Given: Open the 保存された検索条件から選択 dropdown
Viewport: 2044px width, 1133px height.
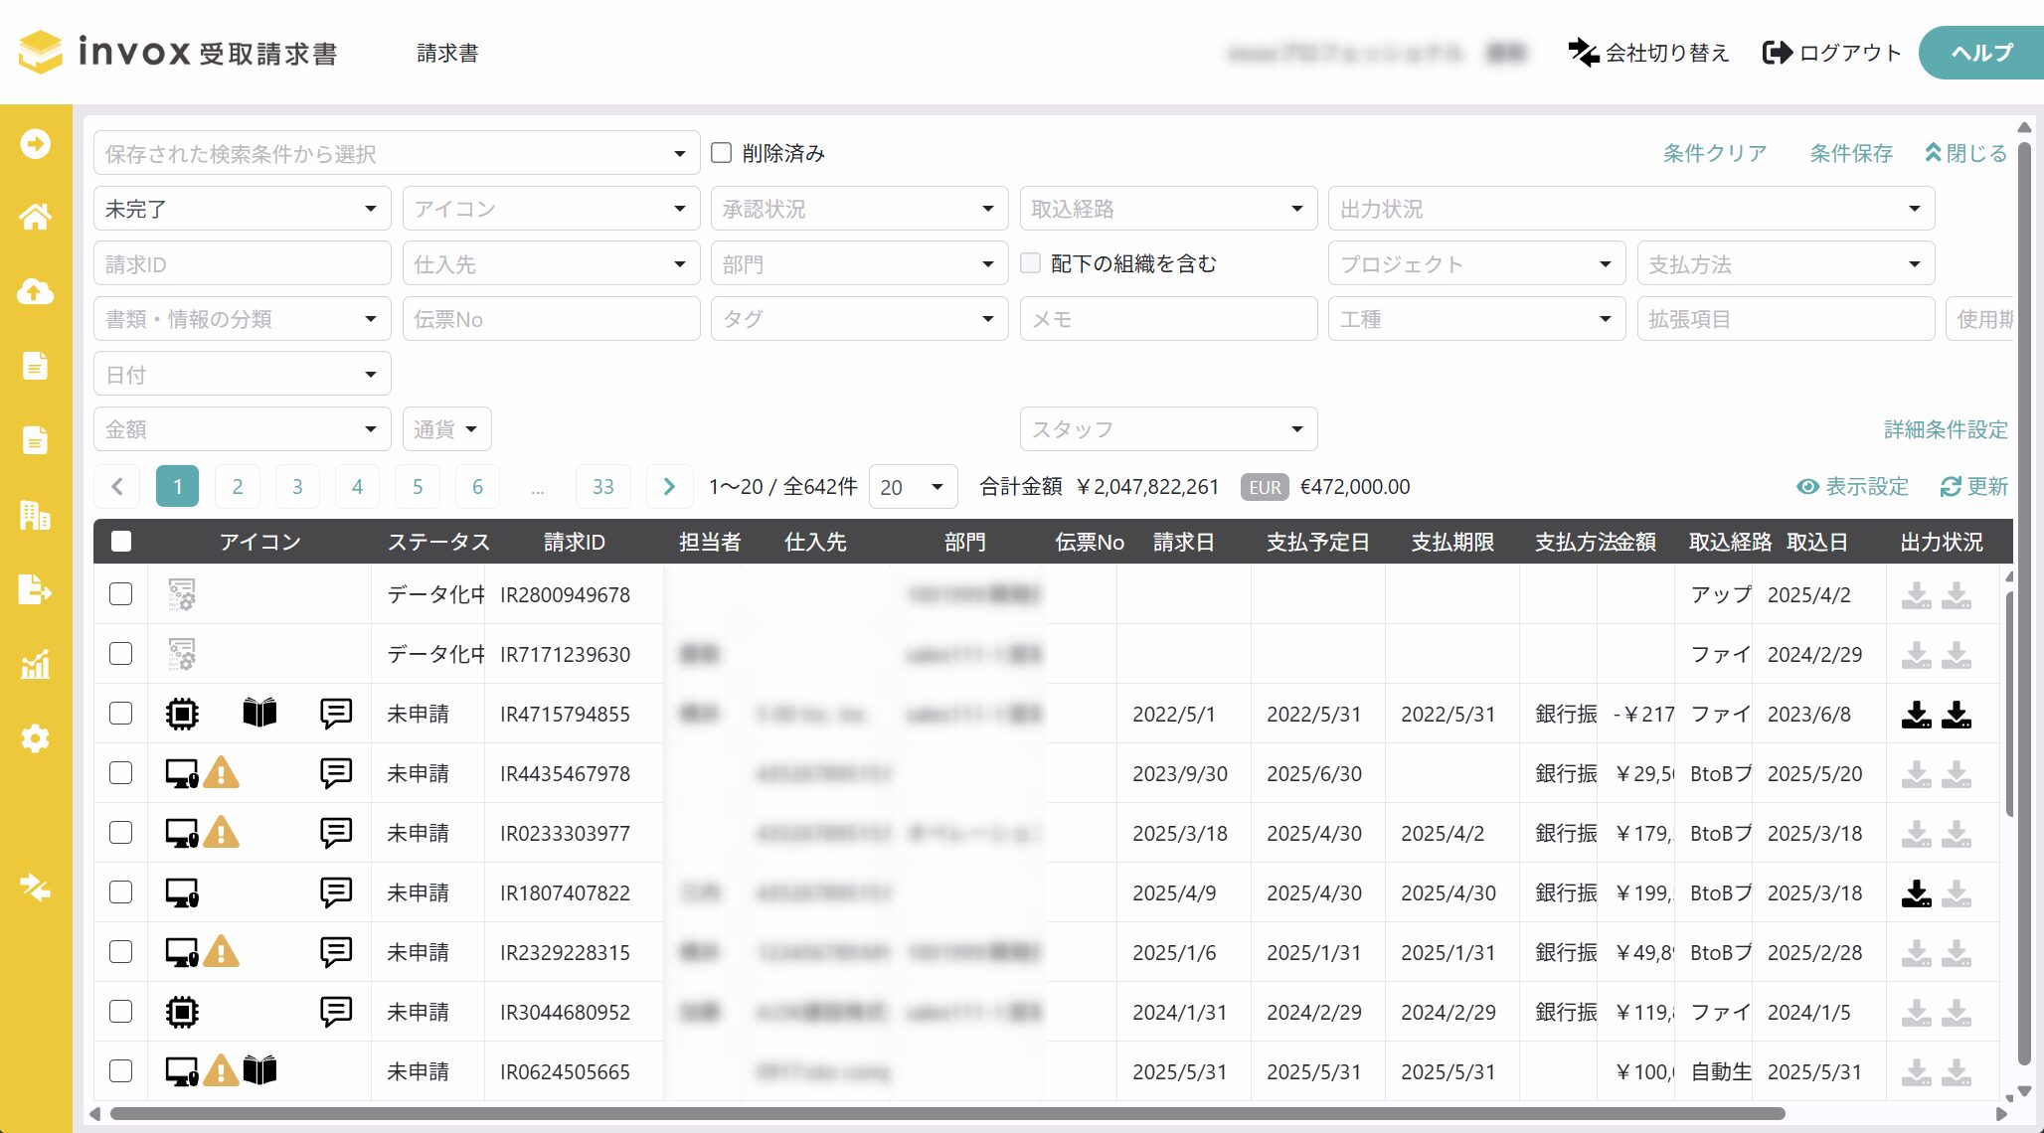Looking at the screenshot, I should [x=397, y=153].
